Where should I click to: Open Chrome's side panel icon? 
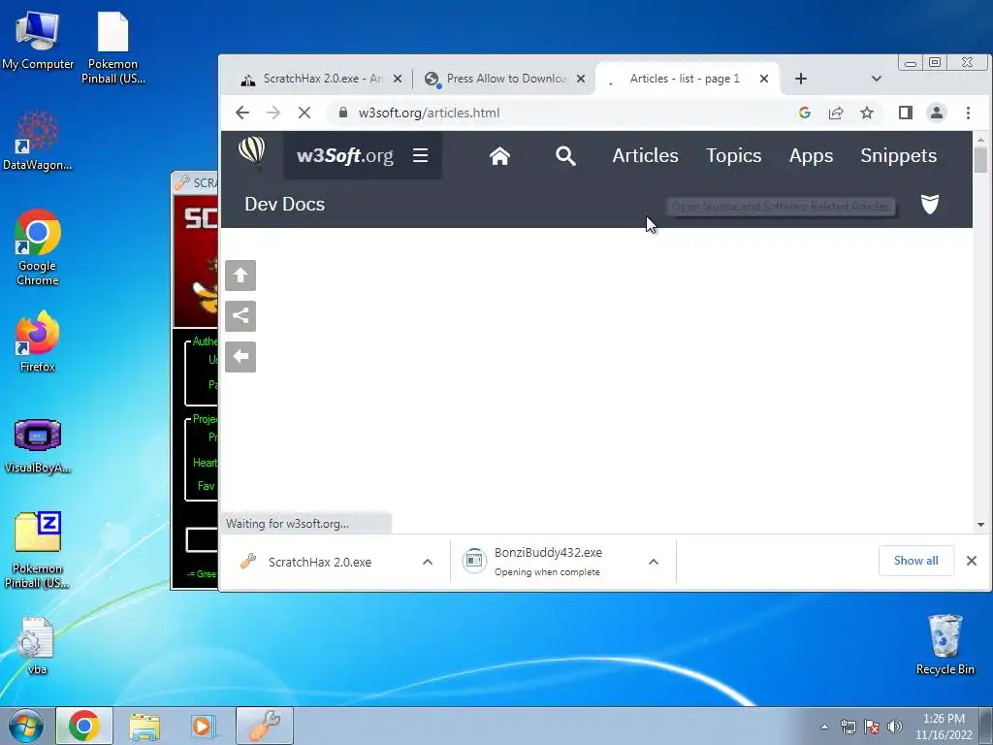pos(906,113)
